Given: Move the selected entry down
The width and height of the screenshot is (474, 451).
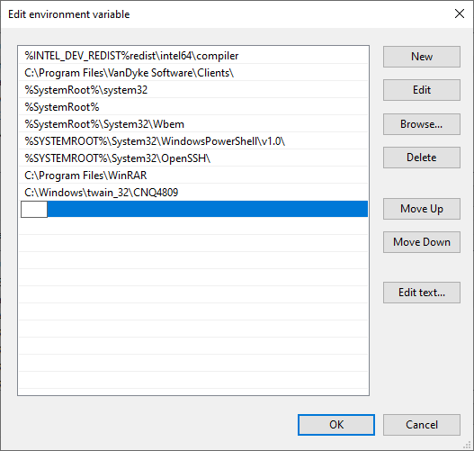Looking at the screenshot, I should point(422,242).
